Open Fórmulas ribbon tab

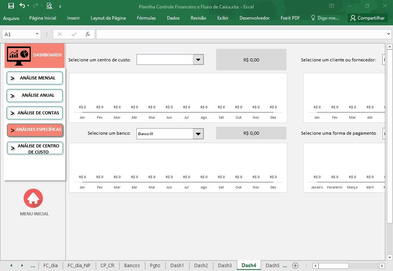point(147,18)
